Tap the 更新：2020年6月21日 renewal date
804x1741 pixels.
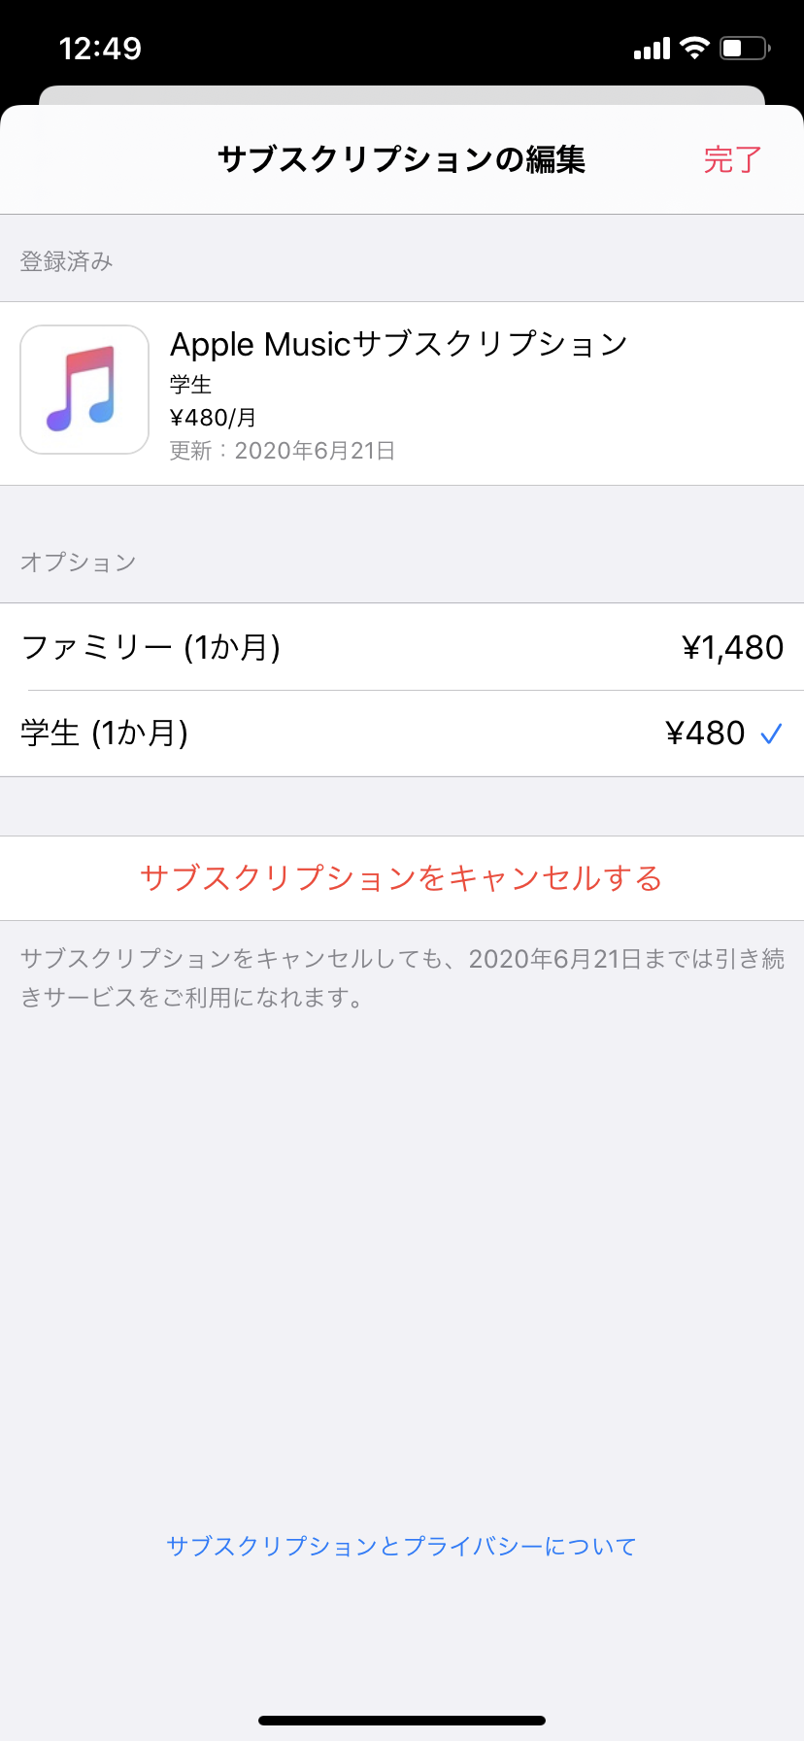[283, 451]
